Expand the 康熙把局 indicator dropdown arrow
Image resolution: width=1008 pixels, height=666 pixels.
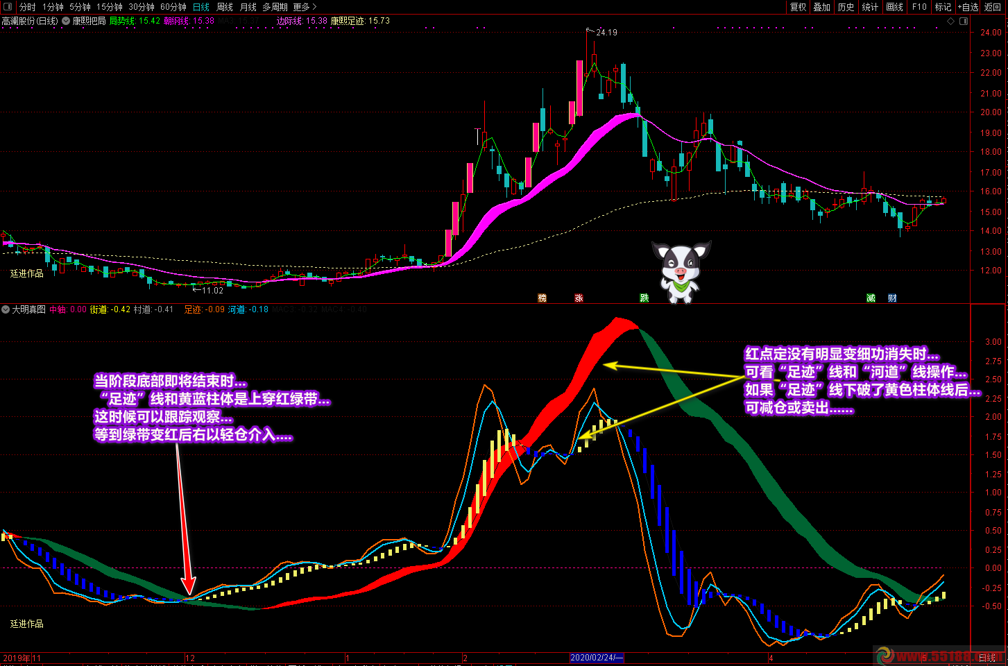point(66,21)
